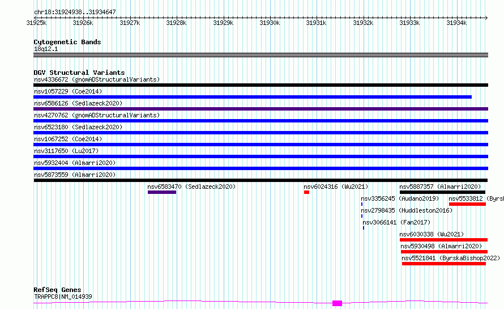This screenshot has height=309, width=504.
Task: Click the black nsv5887357 Almarri2020 bar
Action: pyautogui.click(x=443, y=192)
